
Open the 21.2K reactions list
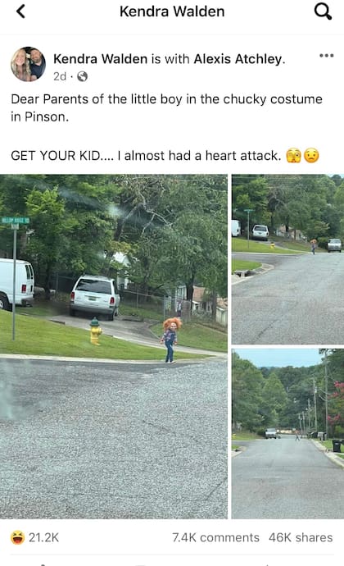pyautogui.click(x=43, y=537)
